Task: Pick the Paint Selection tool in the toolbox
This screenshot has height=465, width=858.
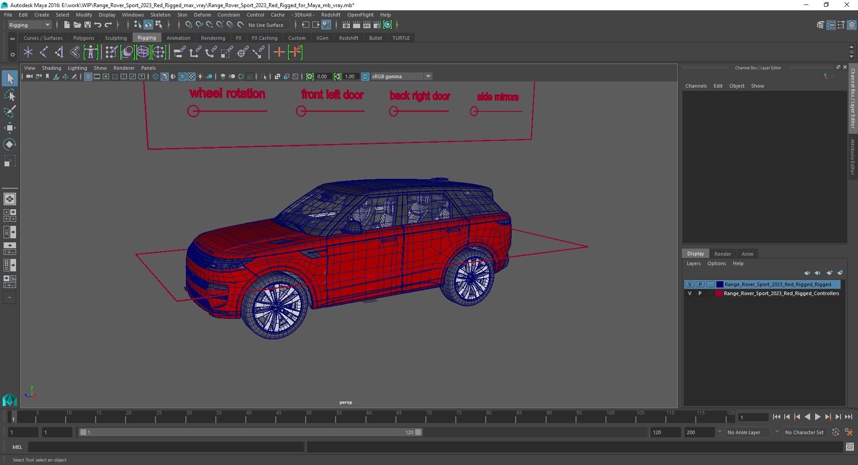Action: click(x=10, y=111)
